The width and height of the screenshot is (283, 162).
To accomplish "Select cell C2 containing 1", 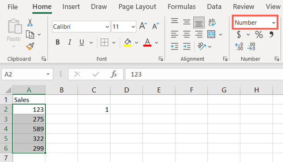I will pos(94,109).
